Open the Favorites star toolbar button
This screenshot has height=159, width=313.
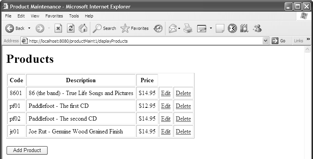(134, 28)
